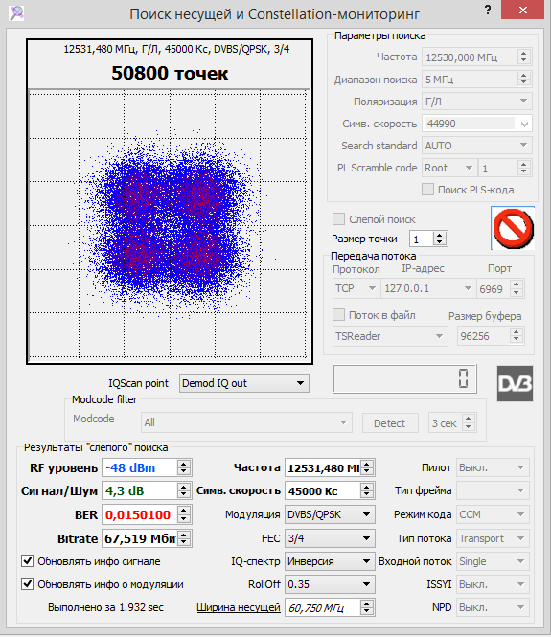Click the RF уровень spinner arrows

click(x=184, y=468)
